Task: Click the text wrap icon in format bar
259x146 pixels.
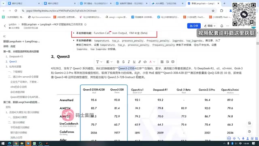Action: click(167, 62)
